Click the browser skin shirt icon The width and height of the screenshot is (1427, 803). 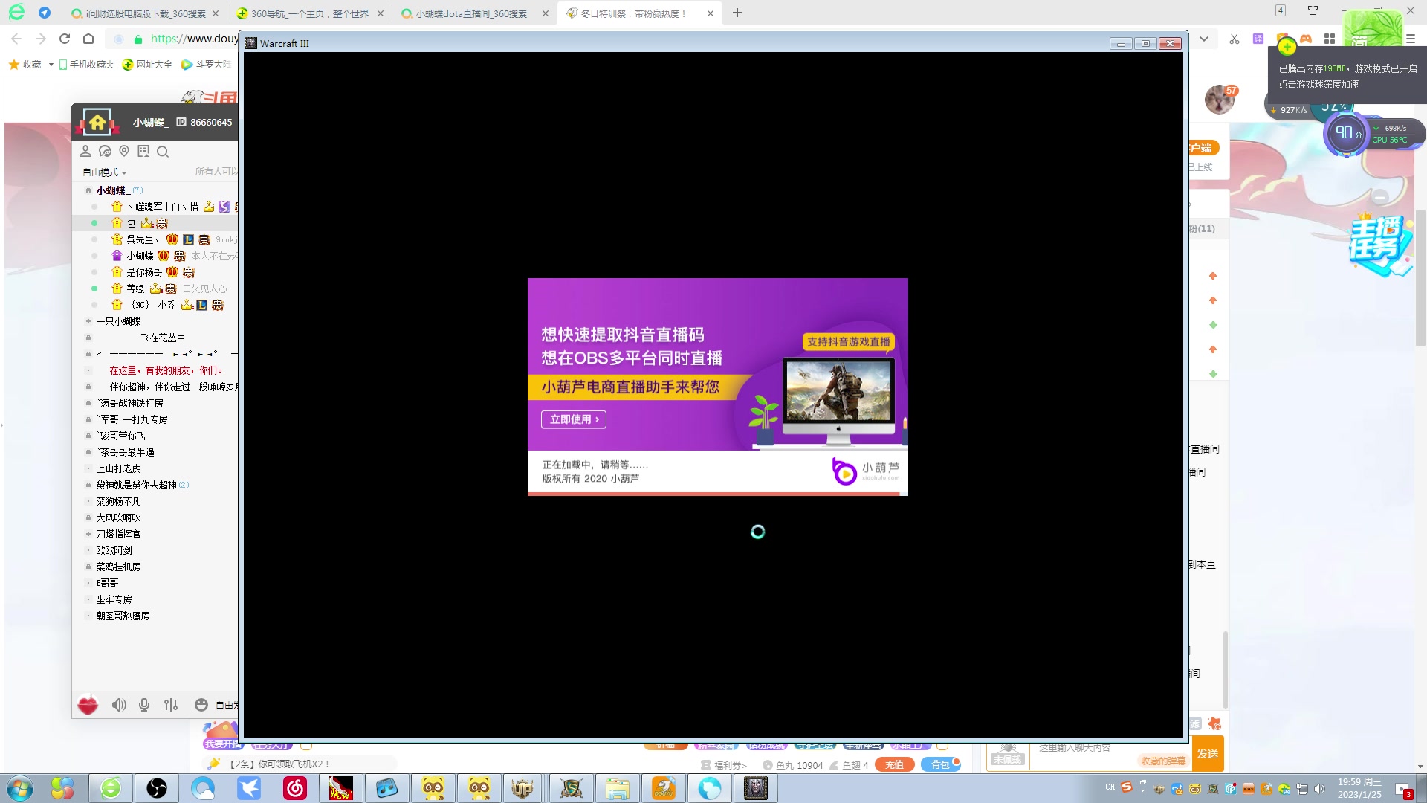tap(1313, 10)
